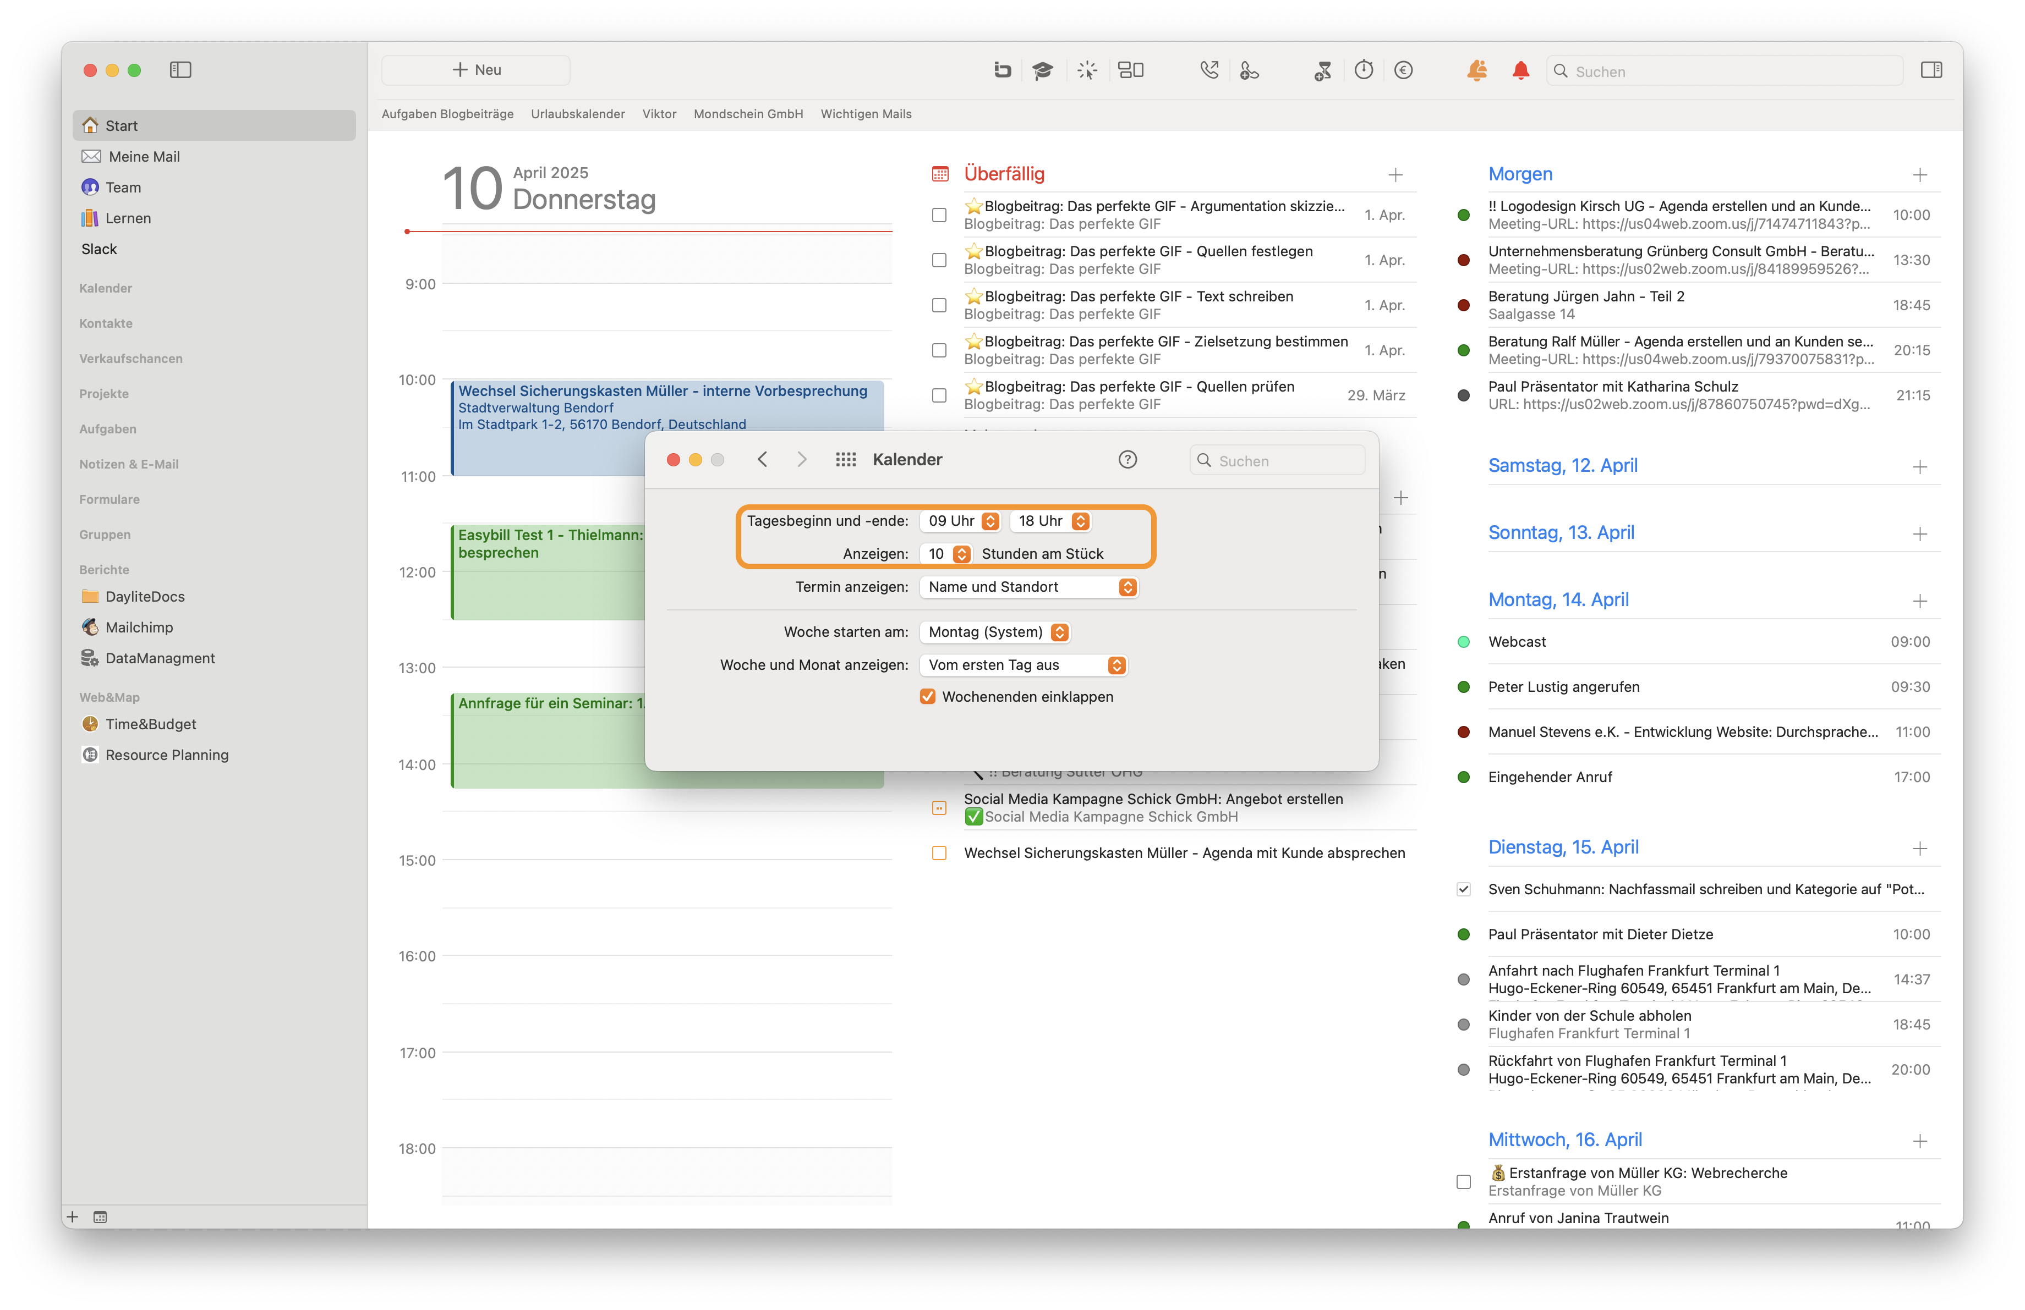This screenshot has height=1310, width=2025.
Task: Open DataManagment in the sidebar
Action: (215, 657)
